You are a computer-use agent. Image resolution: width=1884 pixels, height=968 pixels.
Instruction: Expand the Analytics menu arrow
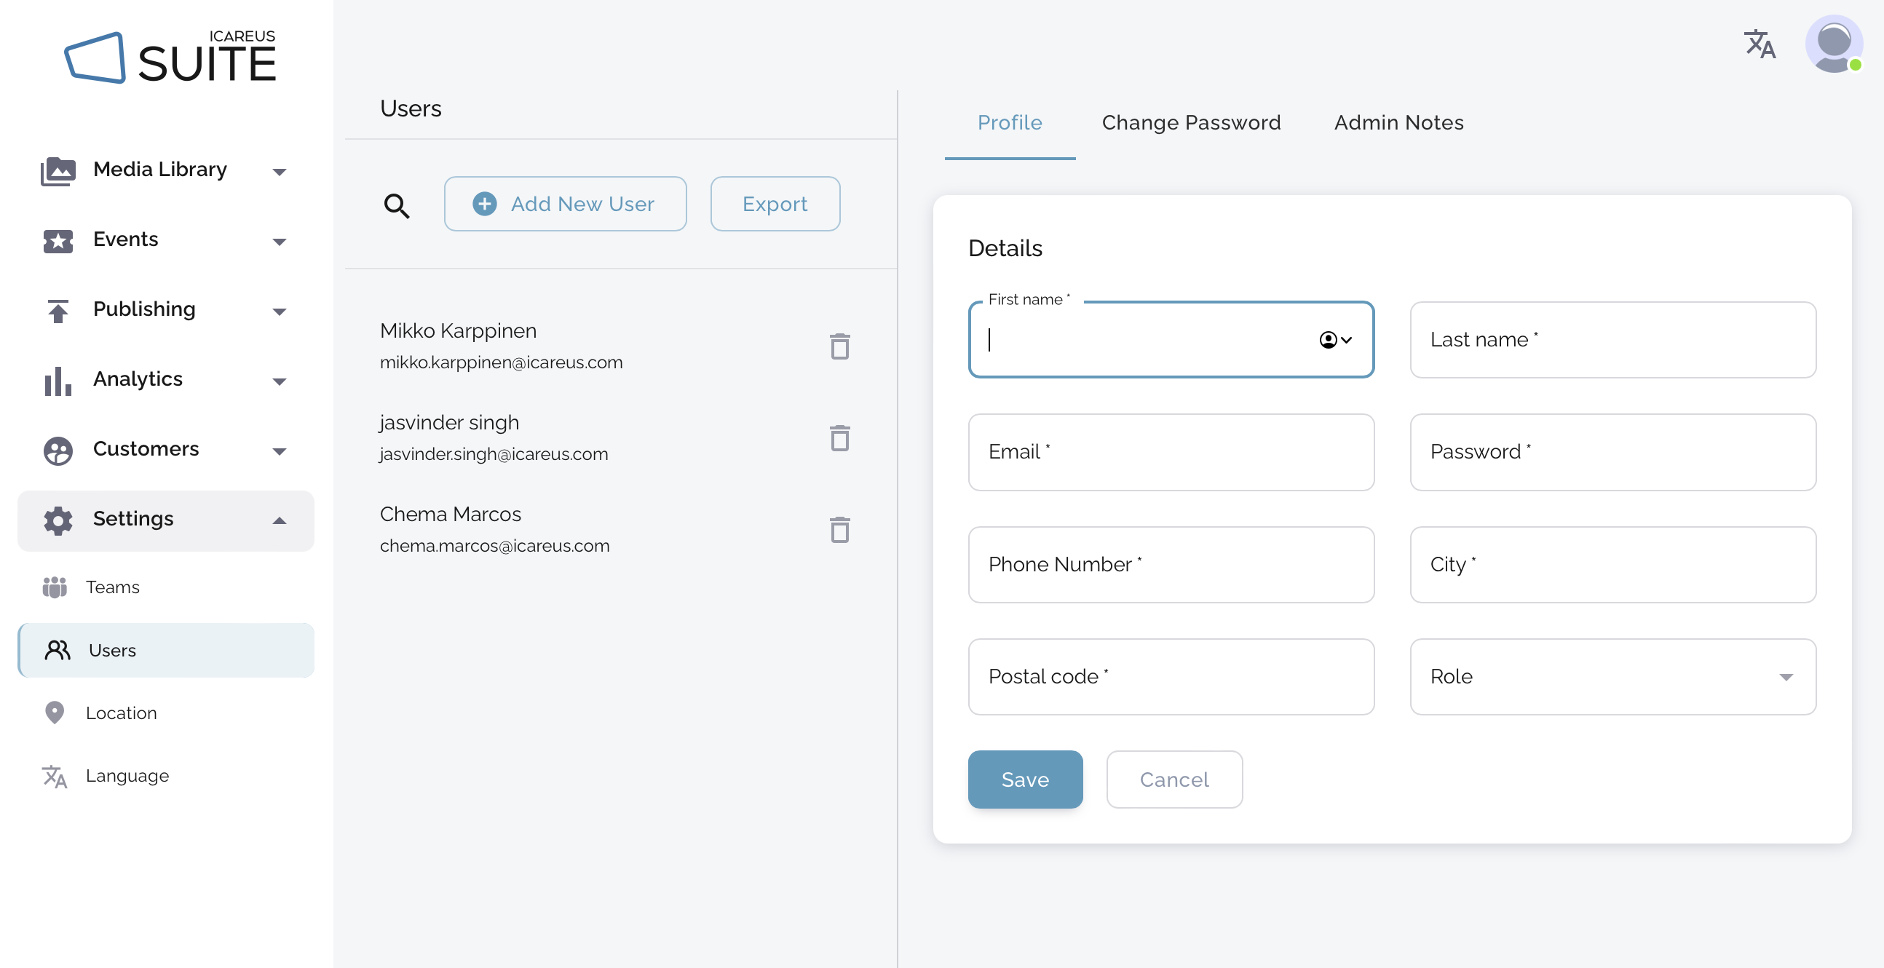coord(279,380)
